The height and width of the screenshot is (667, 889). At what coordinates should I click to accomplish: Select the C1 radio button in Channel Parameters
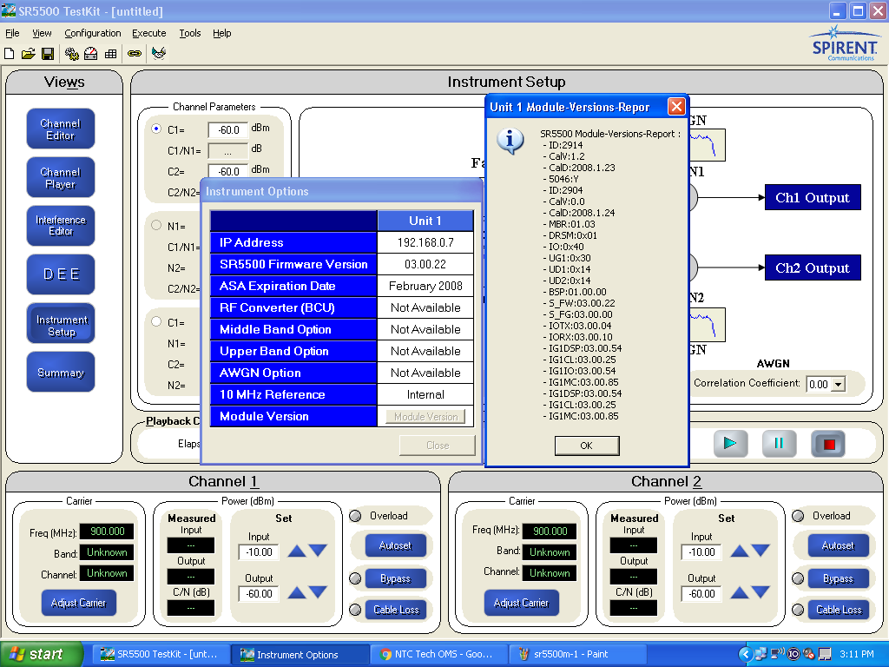[157, 128]
